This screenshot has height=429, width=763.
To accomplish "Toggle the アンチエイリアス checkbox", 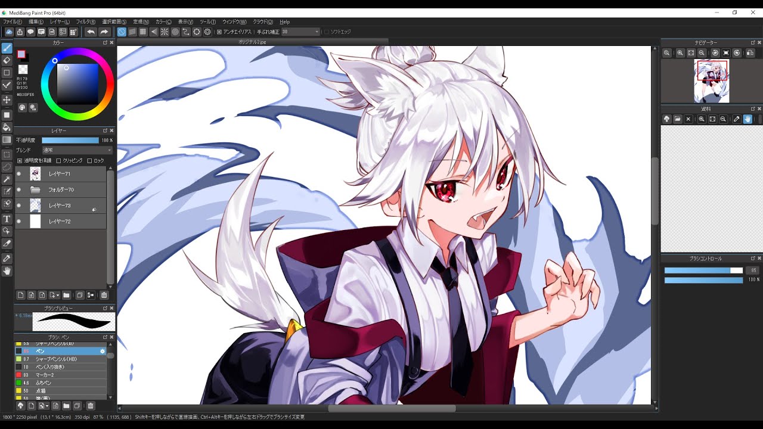I will (x=219, y=32).
